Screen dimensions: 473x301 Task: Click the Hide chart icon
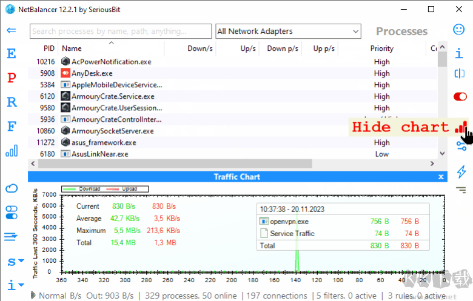[461, 127]
